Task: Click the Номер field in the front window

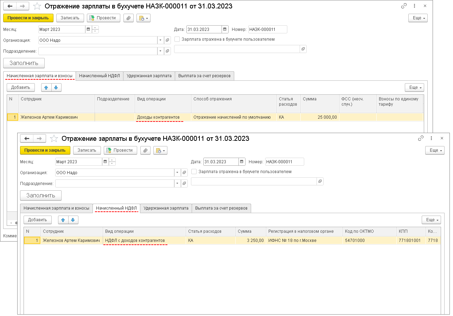Action: pyautogui.click(x=285, y=162)
